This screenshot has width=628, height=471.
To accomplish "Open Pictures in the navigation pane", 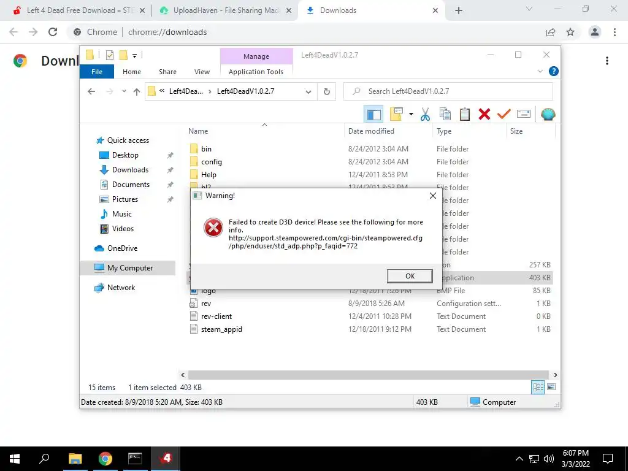I will 125,199.
